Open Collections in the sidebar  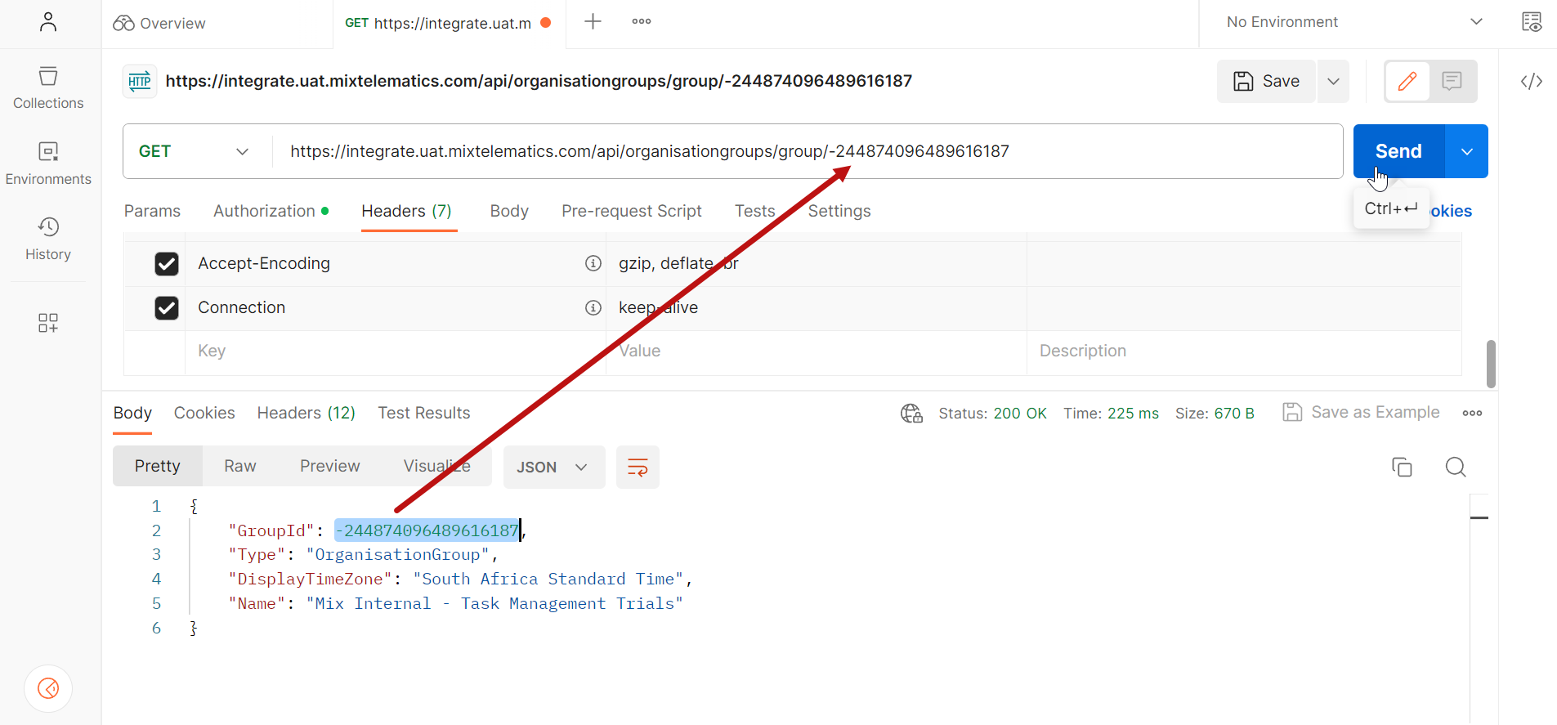[x=48, y=88]
